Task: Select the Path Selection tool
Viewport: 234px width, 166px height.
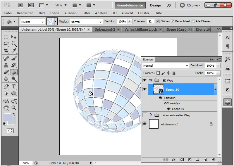Action: (x=6, y=93)
